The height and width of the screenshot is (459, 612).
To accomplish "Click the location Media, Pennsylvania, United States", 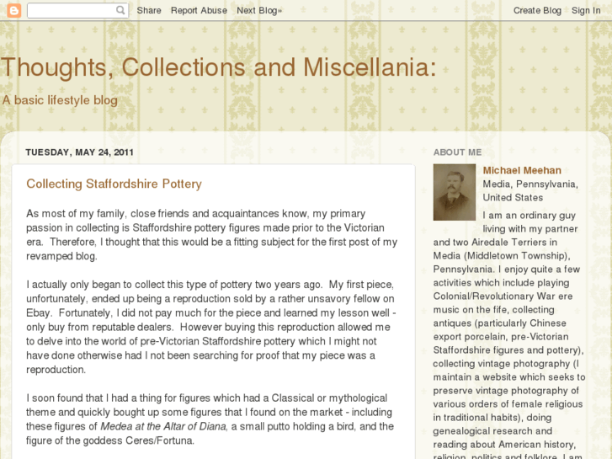I will point(530,190).
